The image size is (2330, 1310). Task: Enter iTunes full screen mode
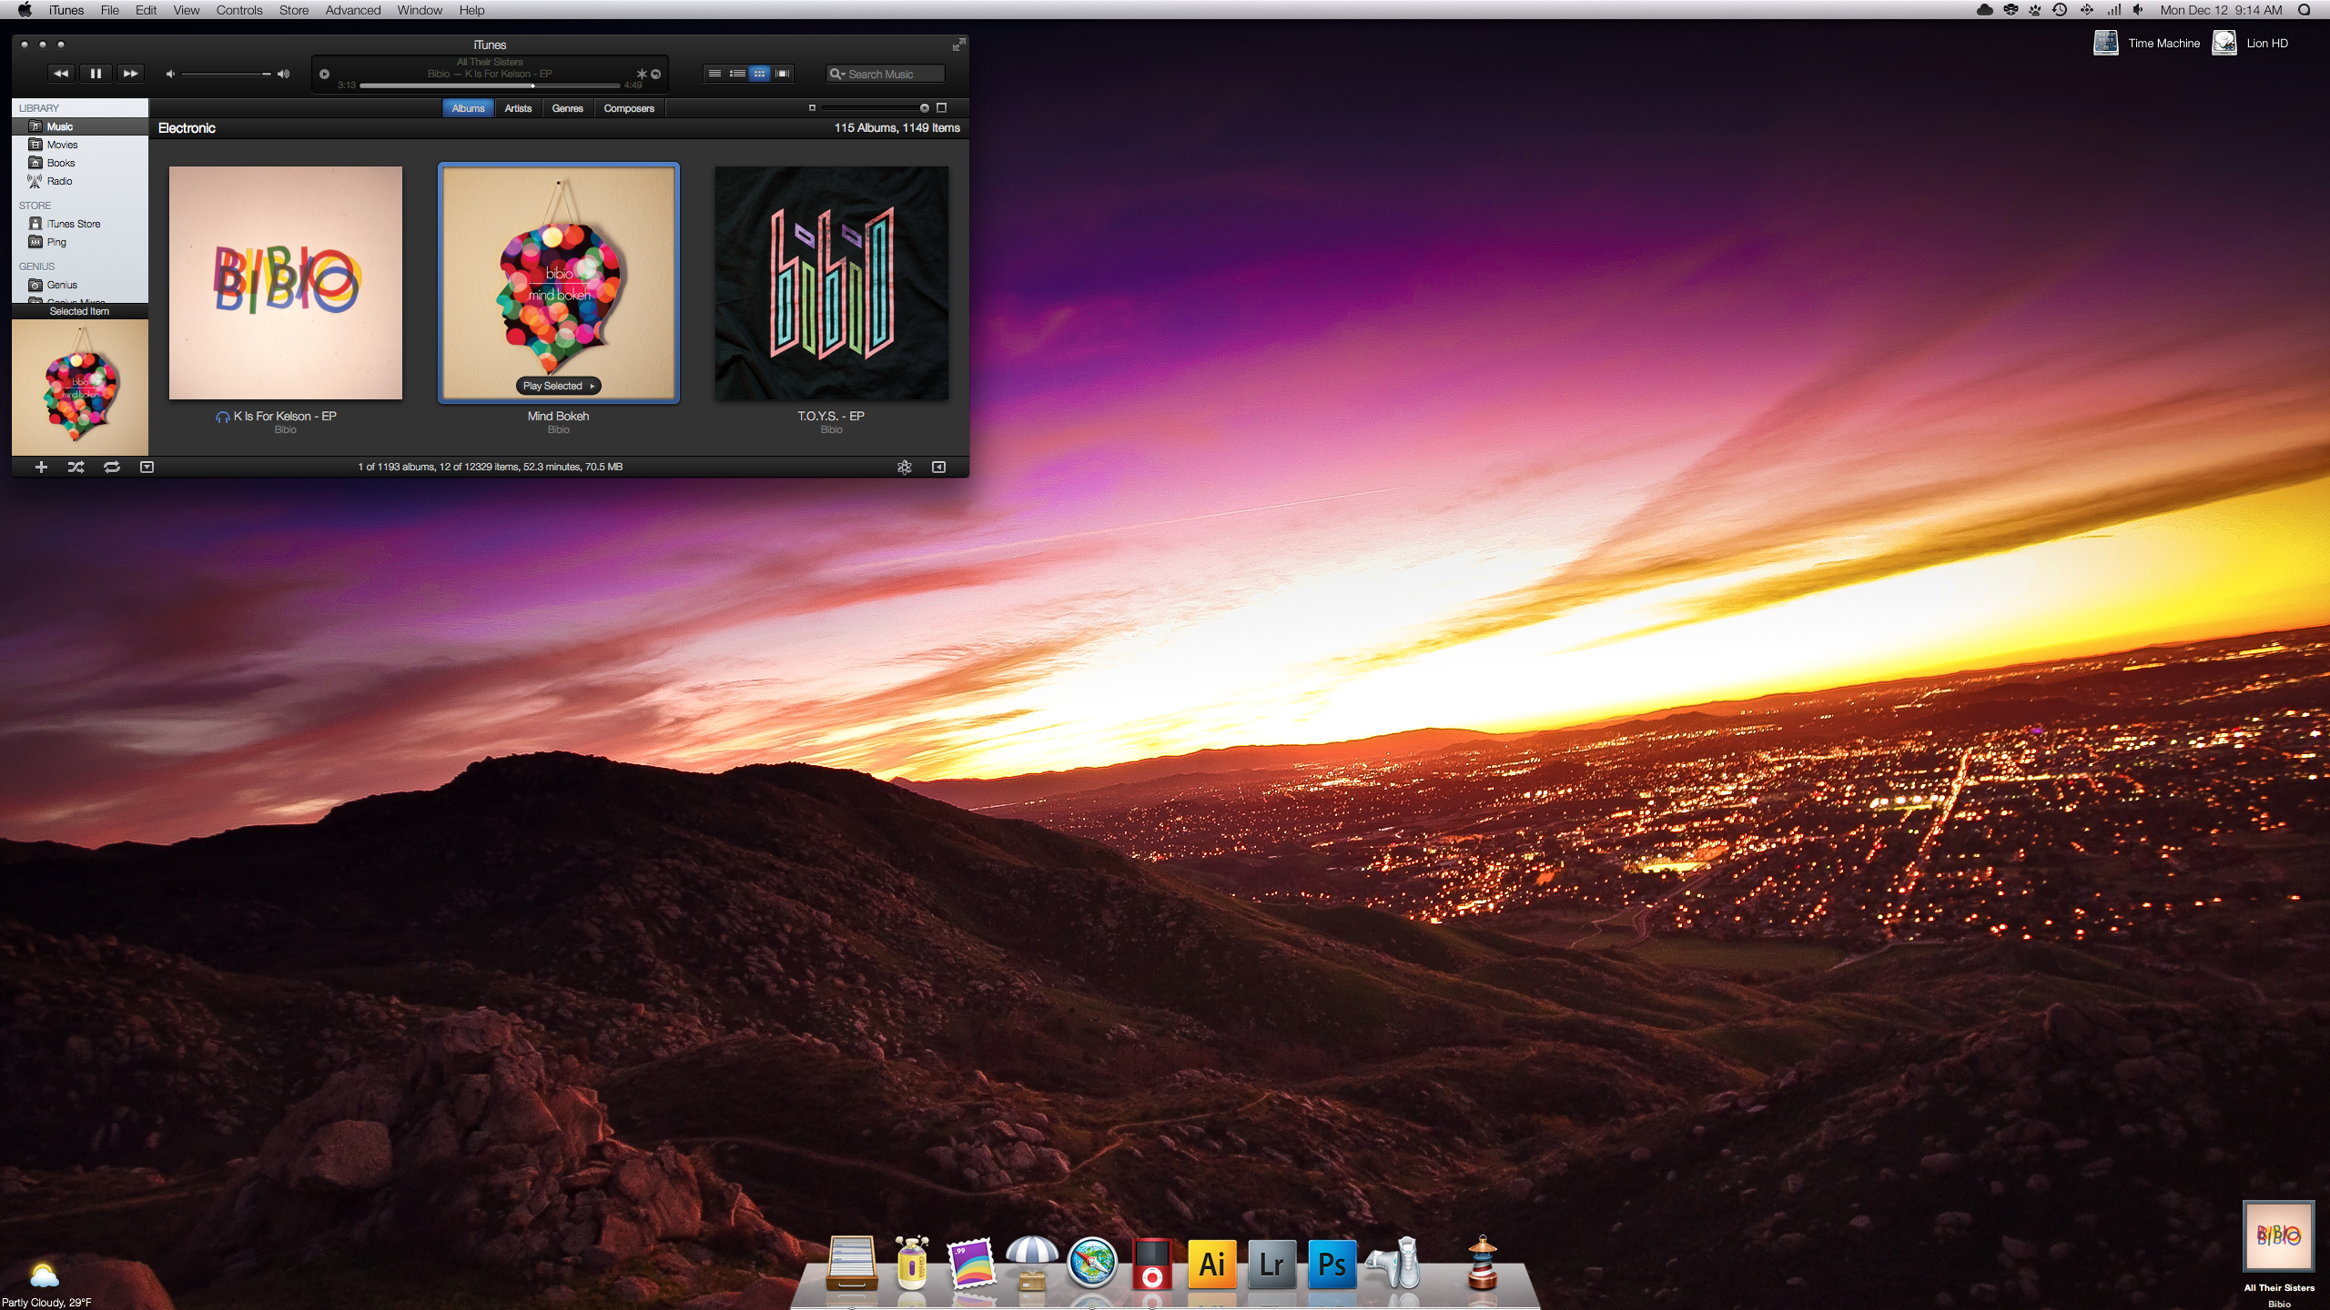957,45
